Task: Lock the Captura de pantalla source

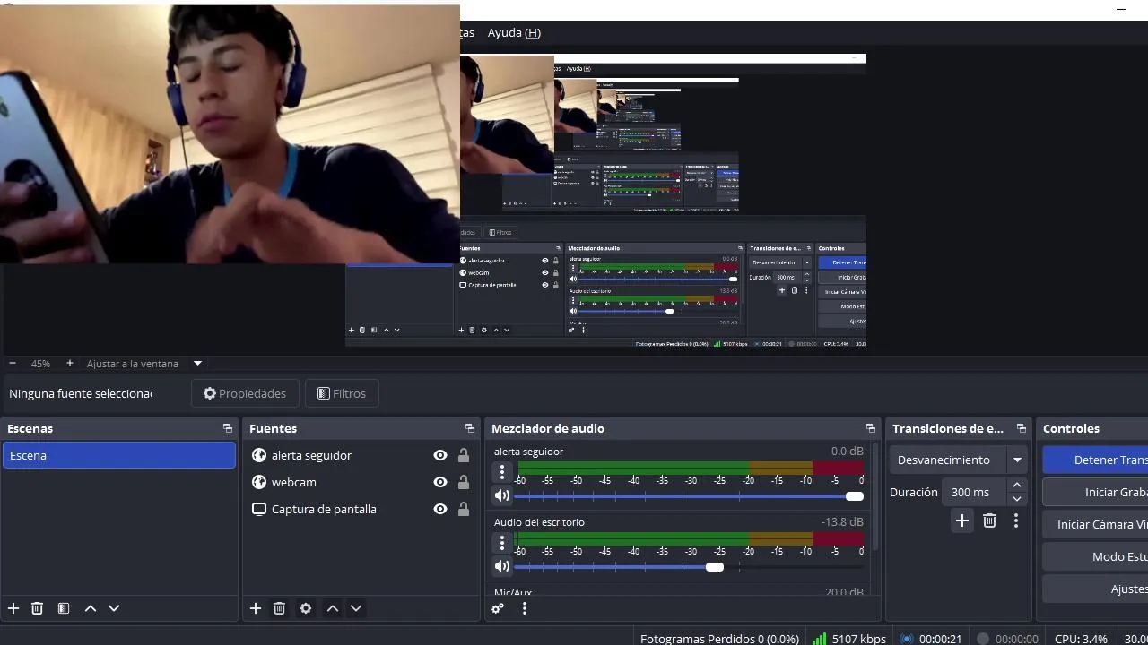Action: [464, 509]
